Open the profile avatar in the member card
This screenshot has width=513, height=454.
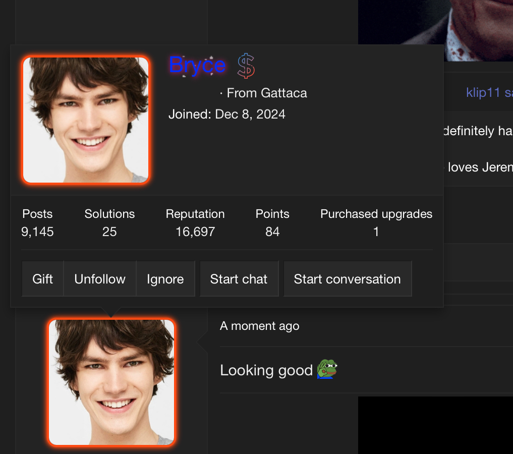point(86,120)
